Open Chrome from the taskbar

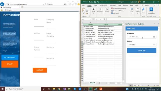[59, 89]
